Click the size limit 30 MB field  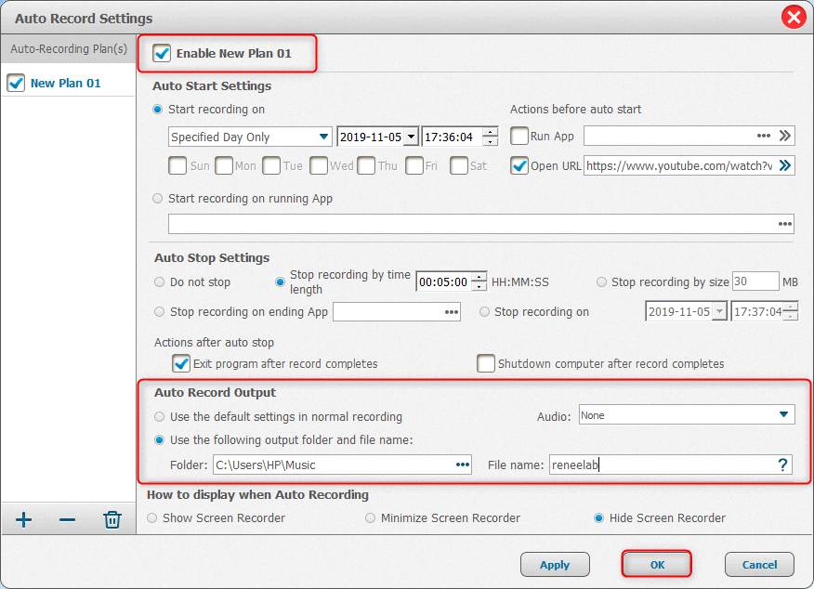[755, 281]
